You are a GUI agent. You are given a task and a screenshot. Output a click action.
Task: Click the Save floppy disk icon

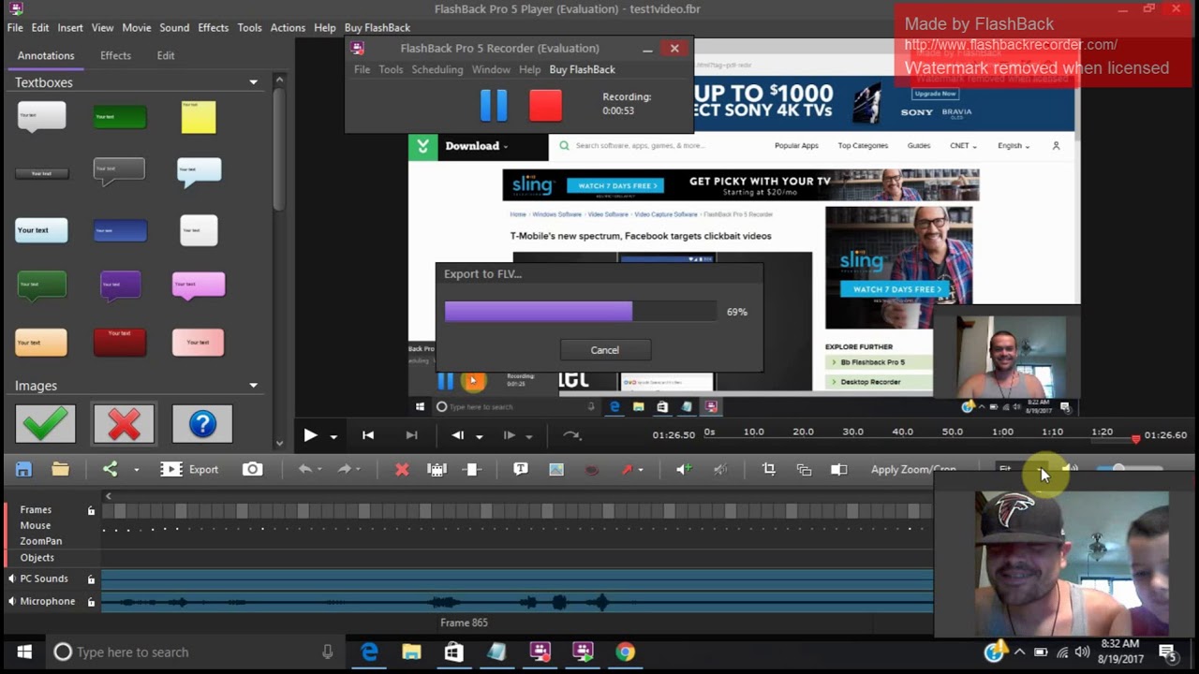pyautogui.click(x=23, y=469)
